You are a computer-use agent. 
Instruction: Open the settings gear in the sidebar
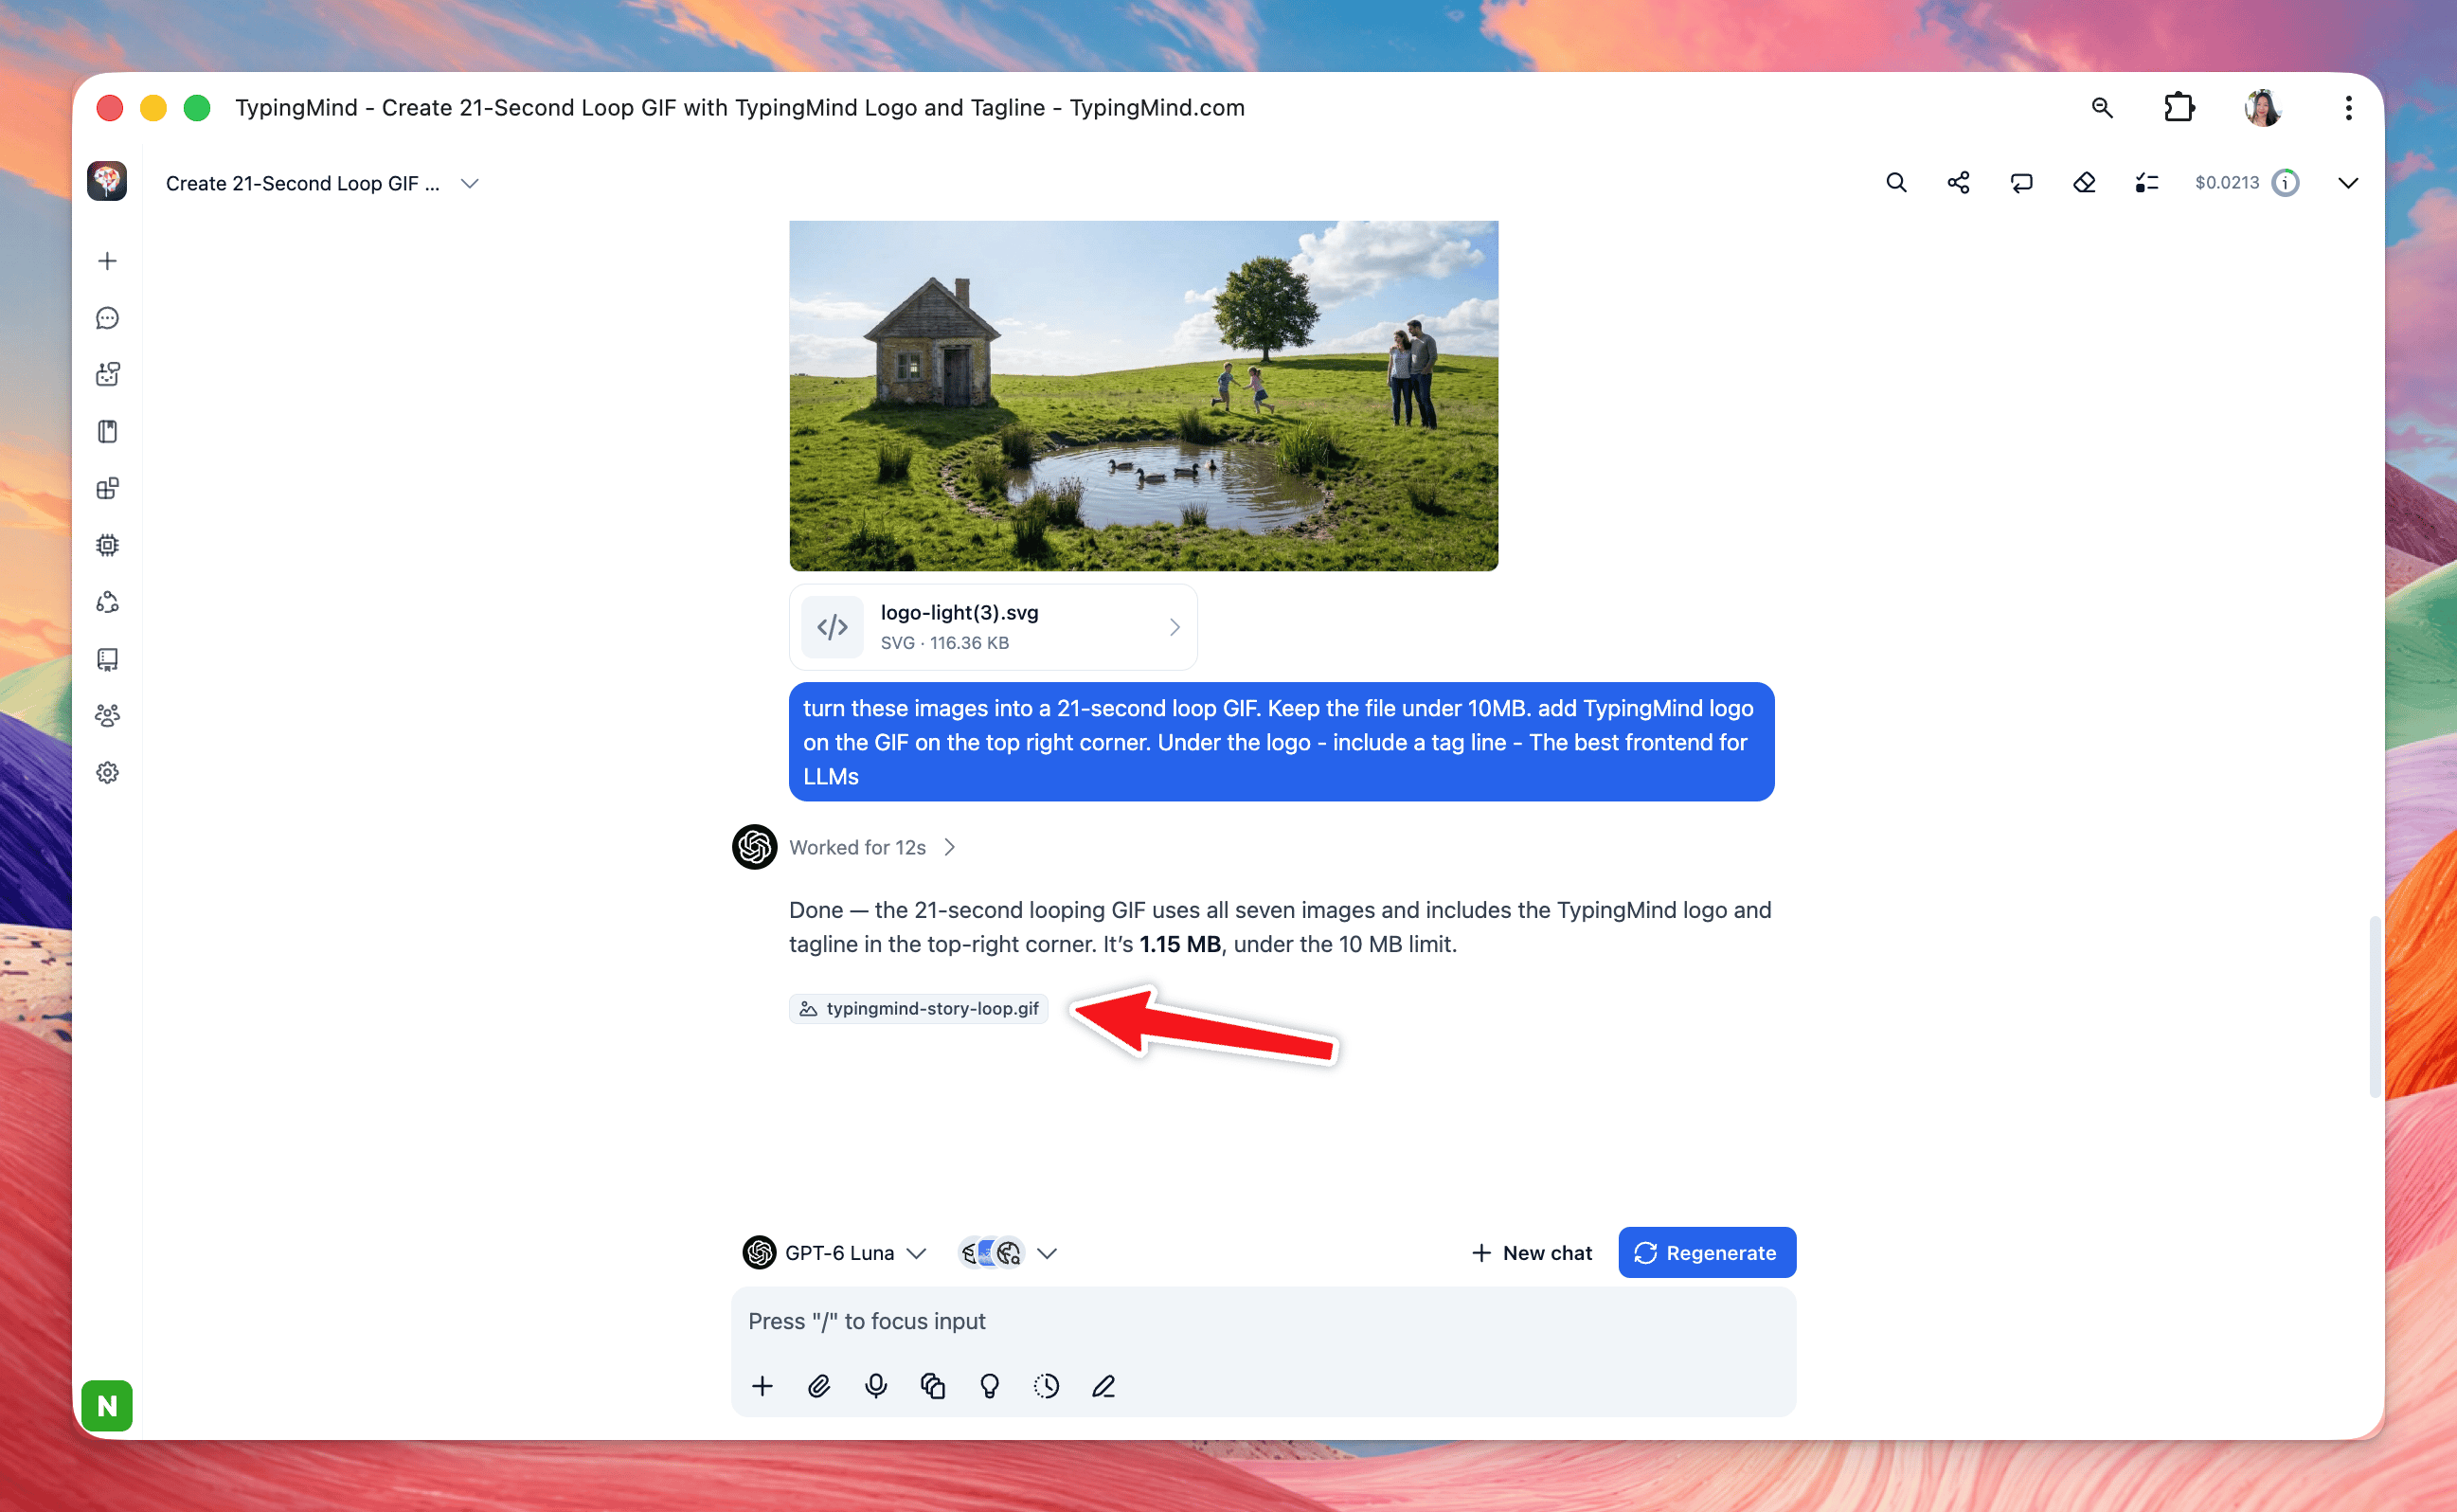pyautogui.click(x=107, y=773)
